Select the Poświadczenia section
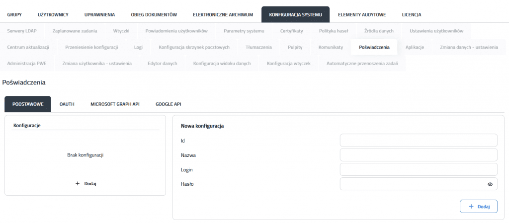This screenshot has height=223, width=509. pos(374,47)
